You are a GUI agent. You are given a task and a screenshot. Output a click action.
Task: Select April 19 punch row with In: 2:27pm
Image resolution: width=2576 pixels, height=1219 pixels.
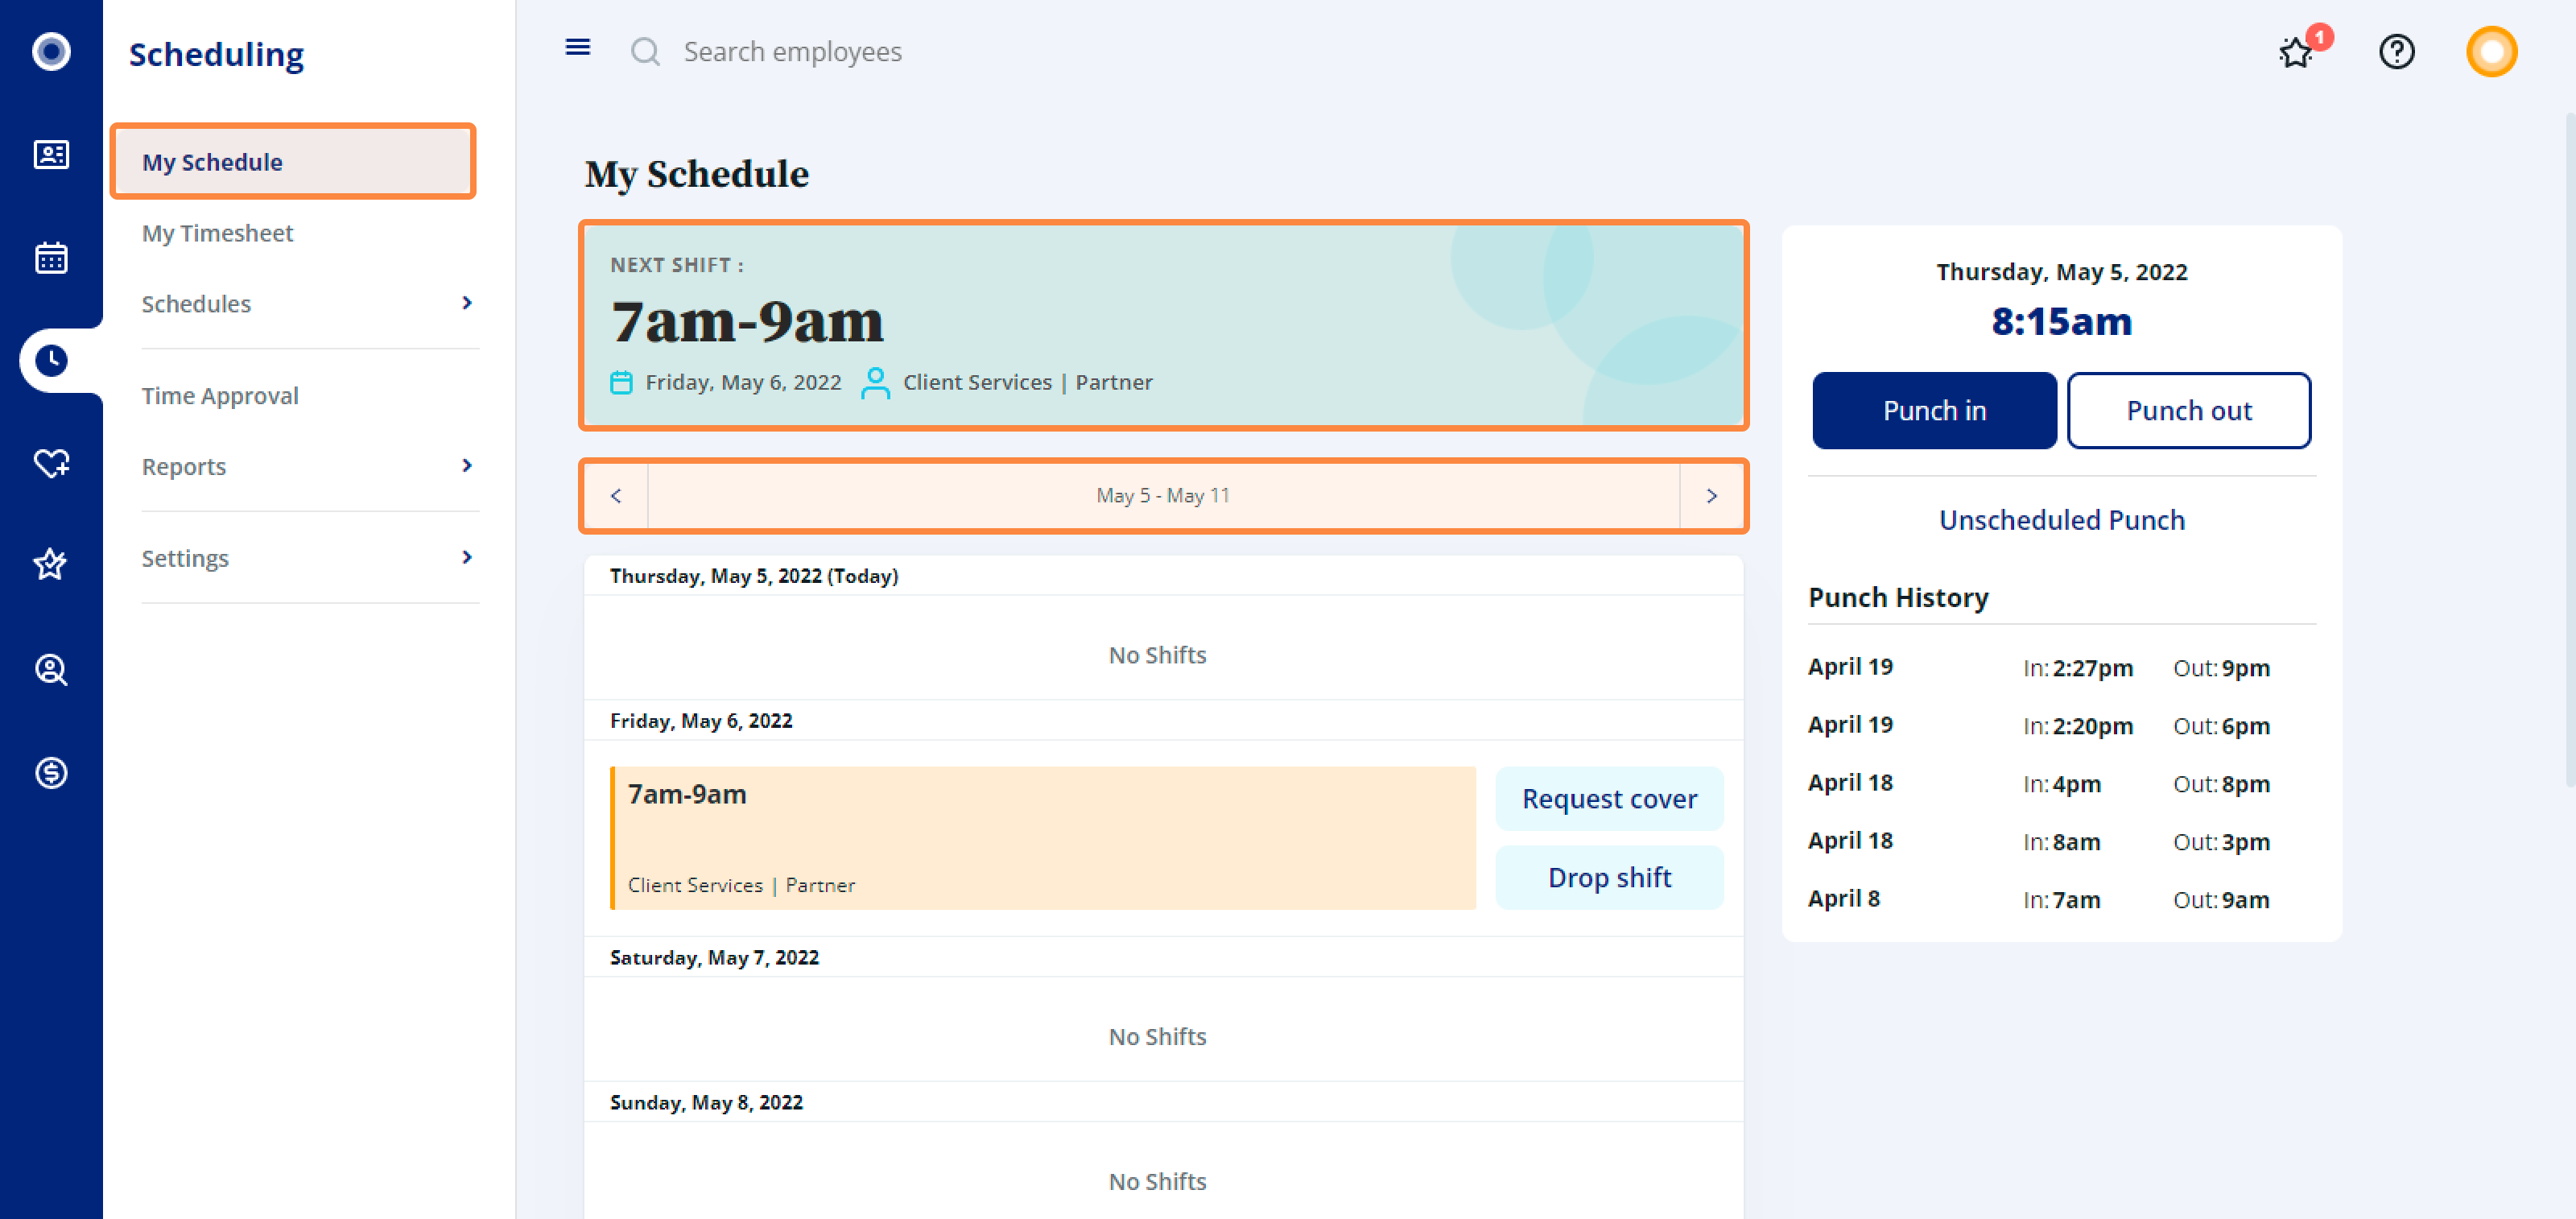2061,668
